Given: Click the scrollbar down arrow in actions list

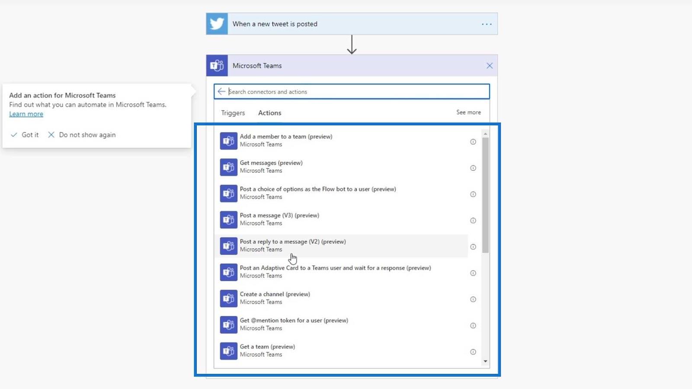Looking at the screenshot, I should tap(485, 361).
